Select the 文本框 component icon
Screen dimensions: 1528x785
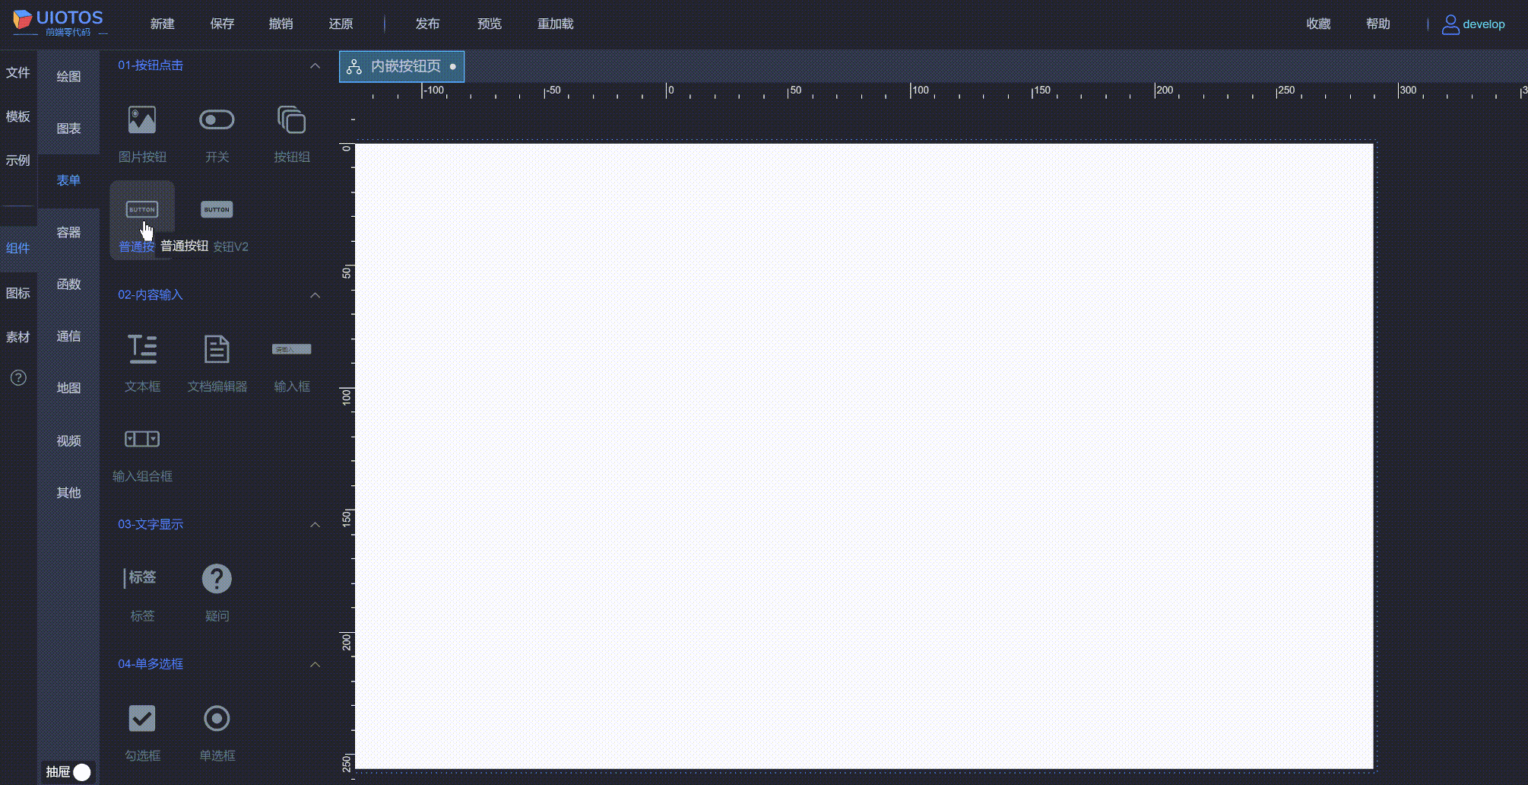141,348
